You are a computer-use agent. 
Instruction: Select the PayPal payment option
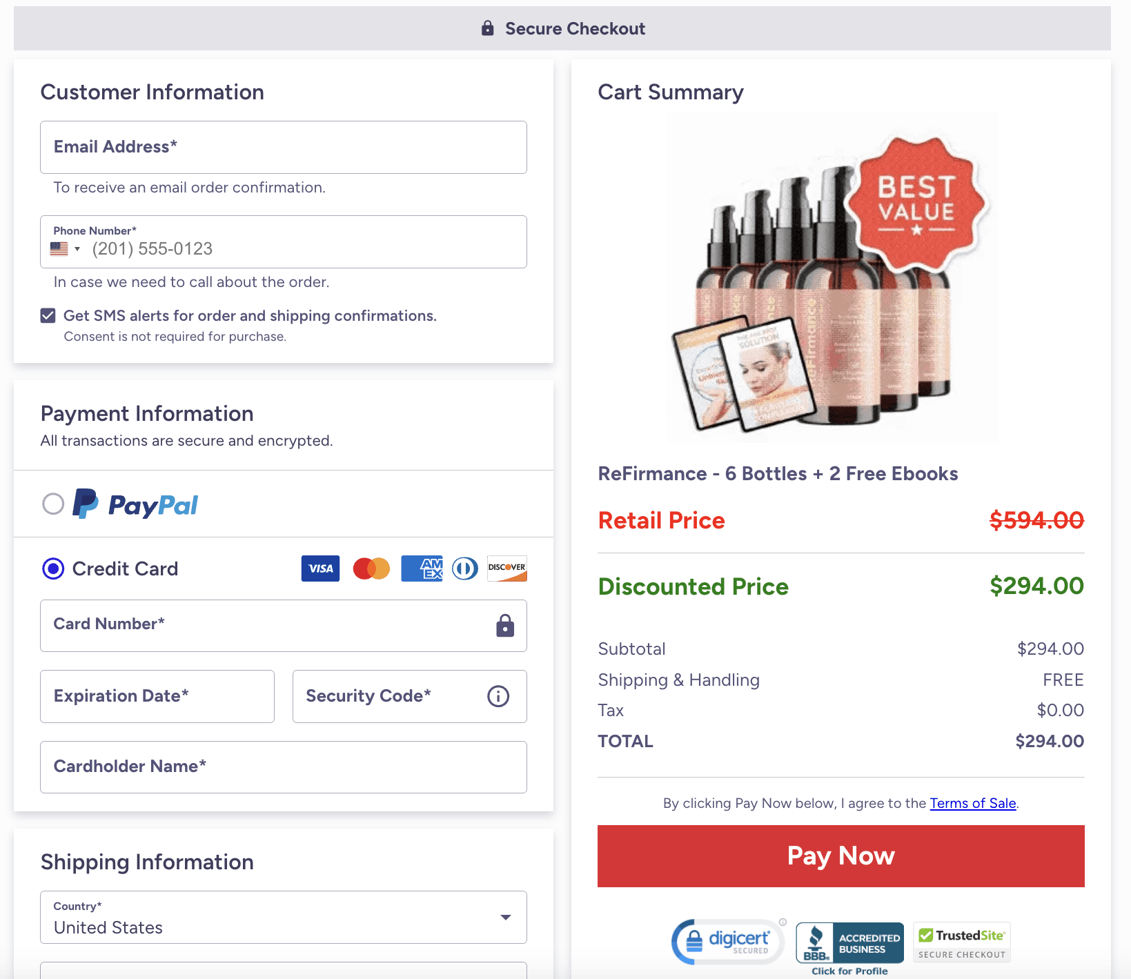coord(52,504)
